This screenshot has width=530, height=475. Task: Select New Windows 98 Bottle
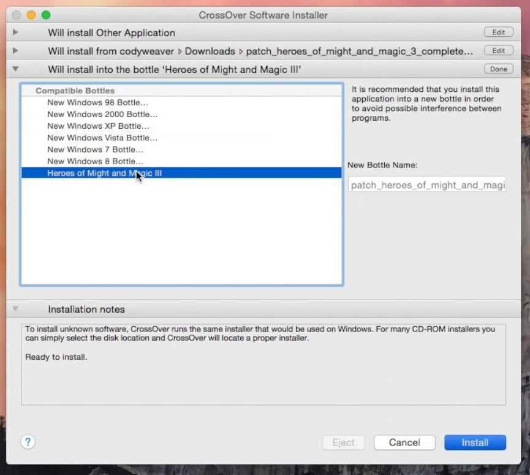click(x=181, y=102)
